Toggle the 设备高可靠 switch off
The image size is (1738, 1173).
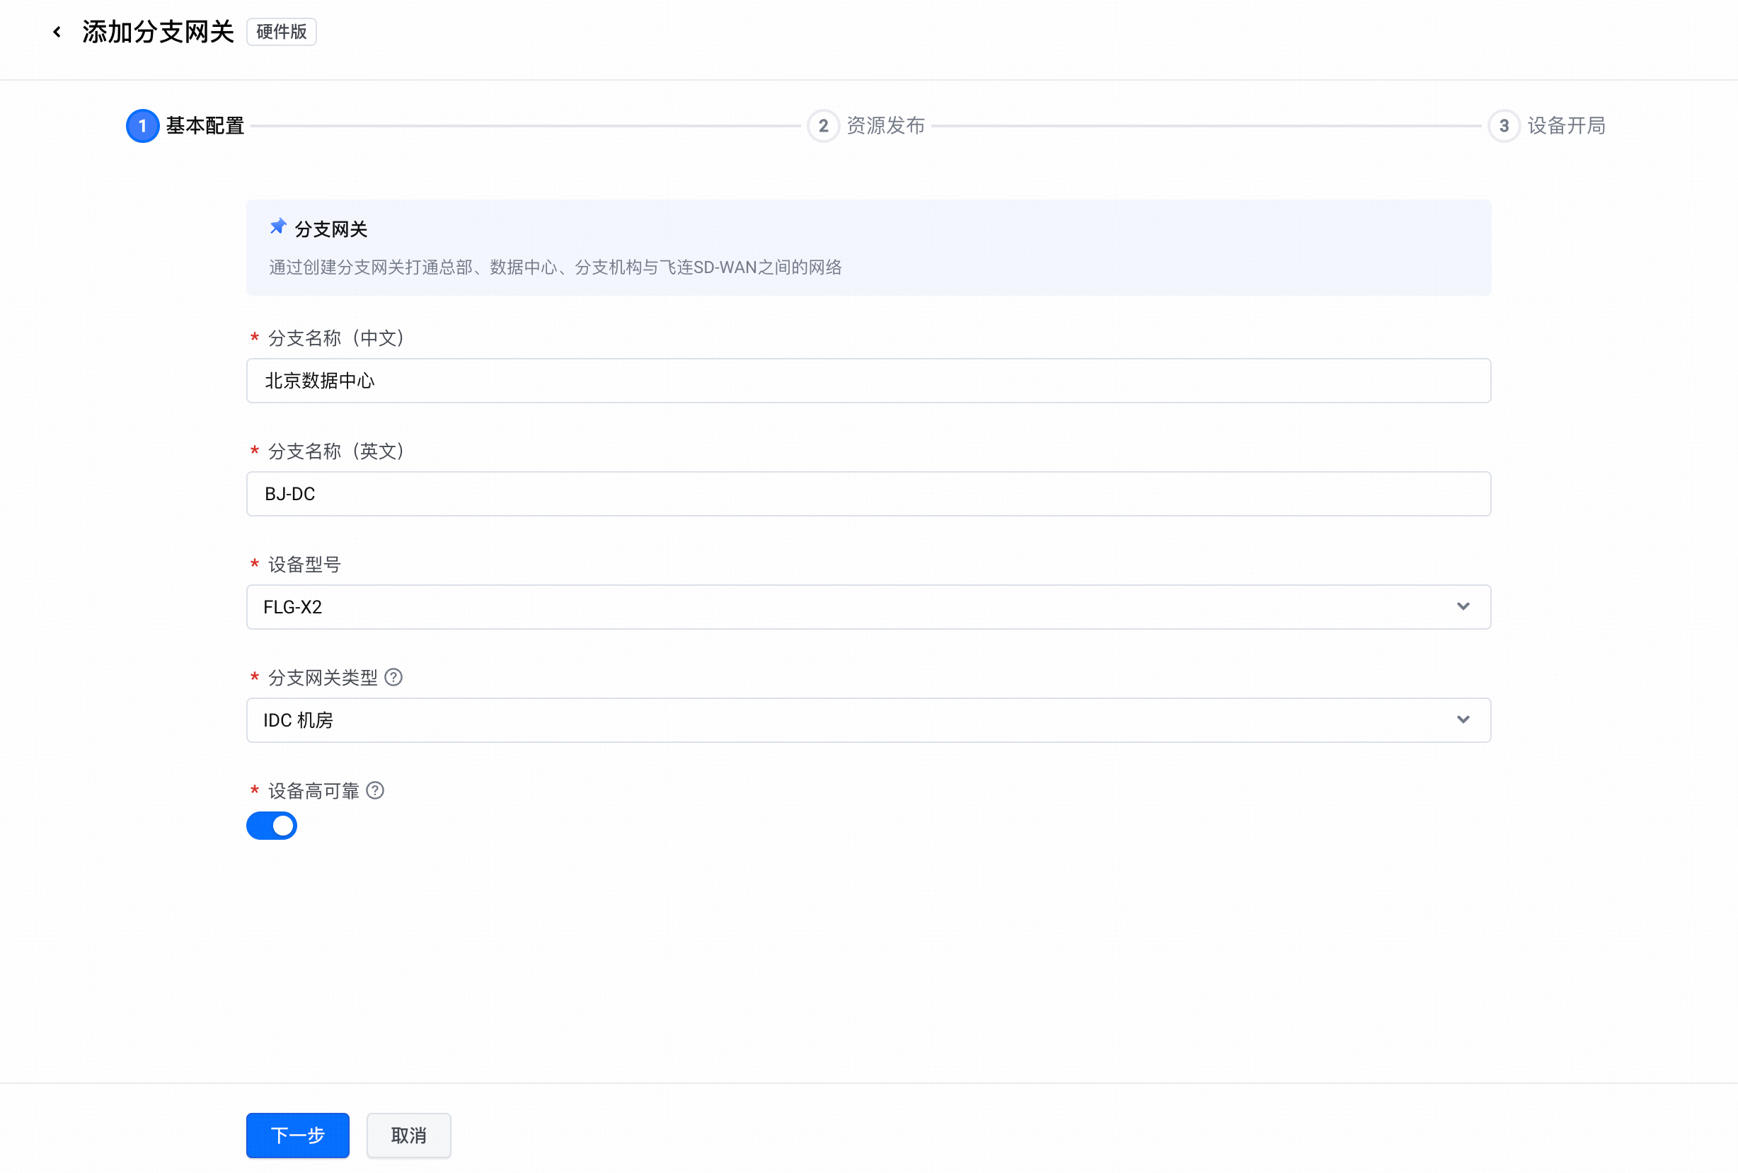point(272,826)
